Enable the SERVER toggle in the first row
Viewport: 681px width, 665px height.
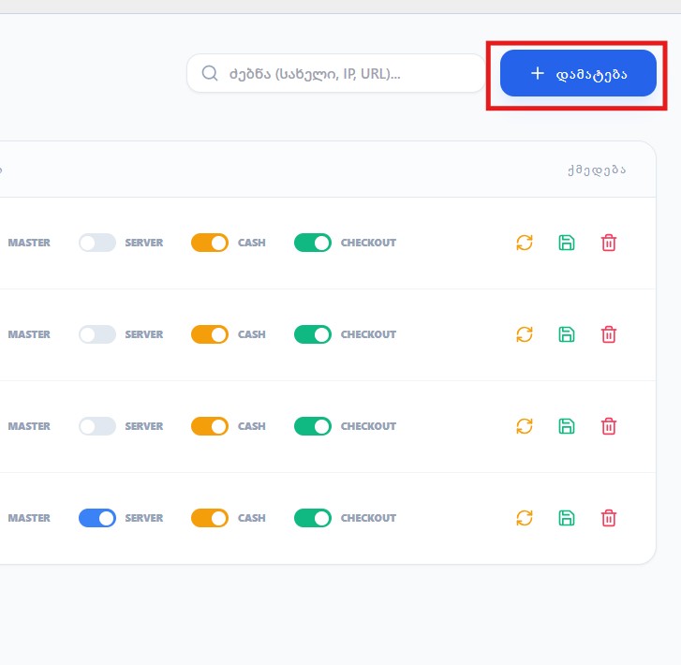[x=97, y=243]
